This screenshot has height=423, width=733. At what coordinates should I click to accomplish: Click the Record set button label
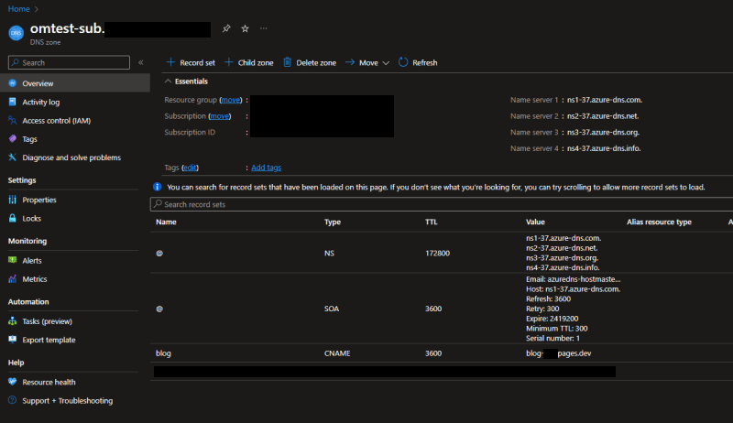coord(197,62)
